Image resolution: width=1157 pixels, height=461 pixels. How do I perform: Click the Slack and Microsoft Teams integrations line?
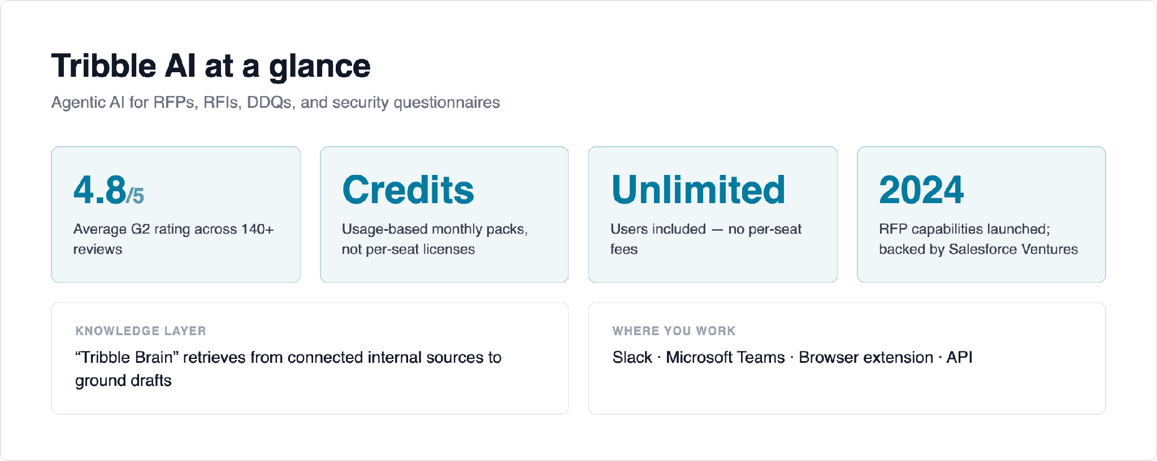(792, 358)
